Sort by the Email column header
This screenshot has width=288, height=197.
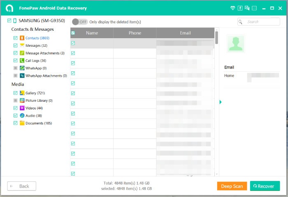pos(185,33)
